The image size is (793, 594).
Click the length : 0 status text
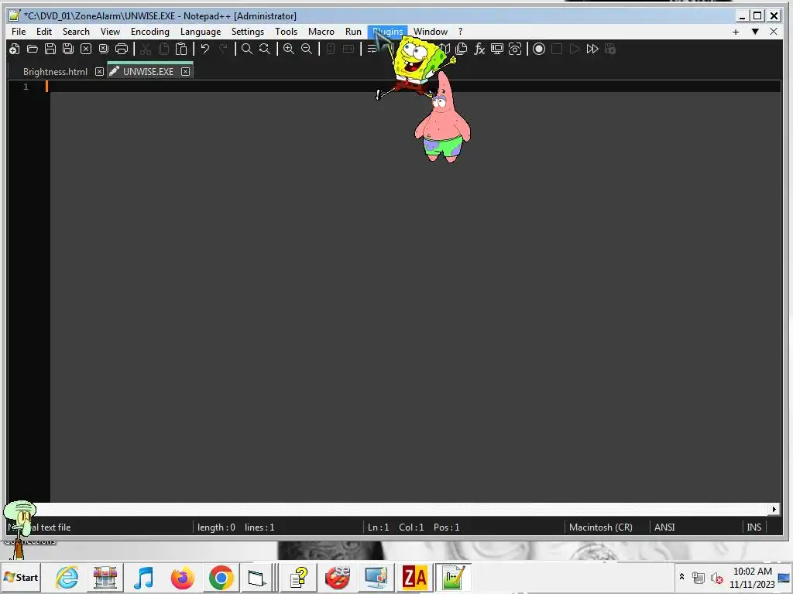click(x=217, y=527)
